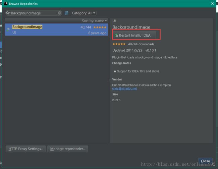The image size is (218, 169).
Task: Click the 'UI' category label in the details panel
Action: pyautogui.click(x=114, y=21)
